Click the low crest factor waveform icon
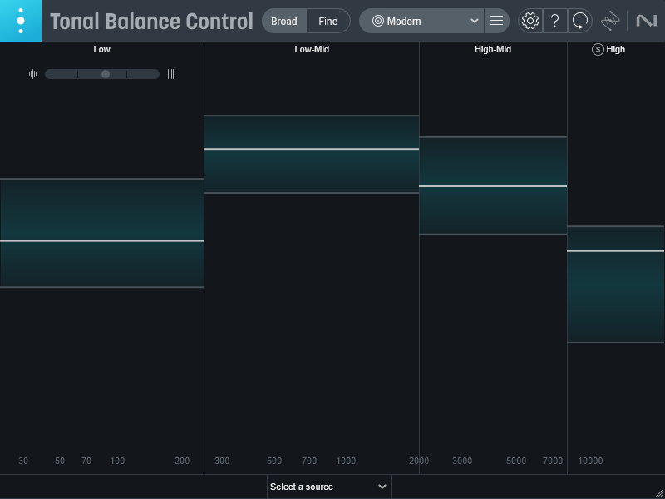The height and width of the screenshot is (499, 665). point(32,74)
